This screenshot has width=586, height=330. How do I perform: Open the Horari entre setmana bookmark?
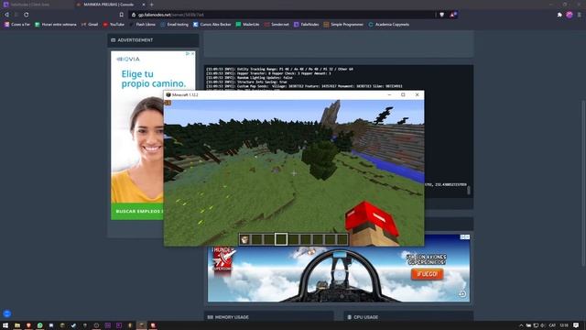[56, 25]
